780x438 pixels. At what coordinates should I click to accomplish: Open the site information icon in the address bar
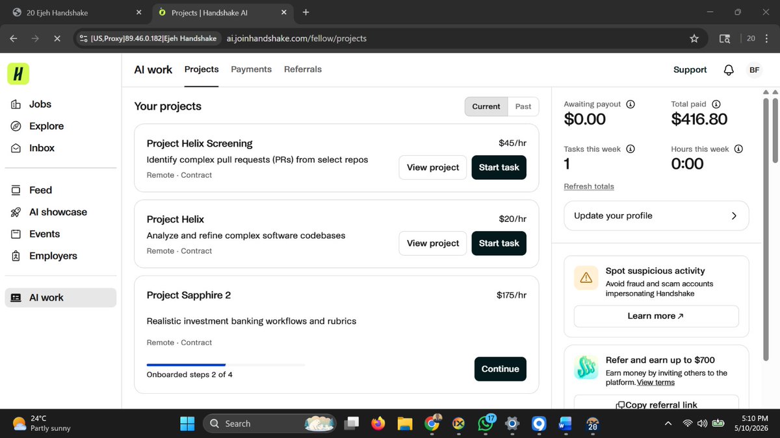(x=83, y=38)
